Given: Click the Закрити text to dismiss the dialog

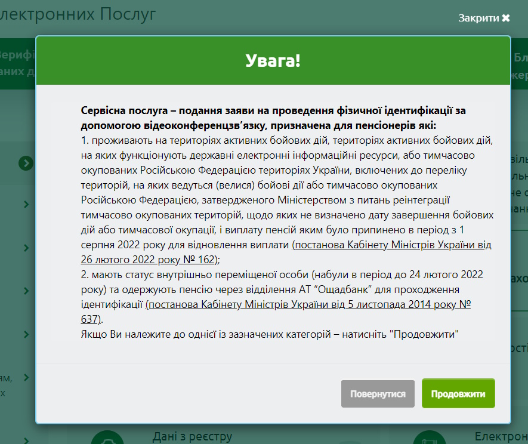Looking at the screenshot, I should click(478, 18).
